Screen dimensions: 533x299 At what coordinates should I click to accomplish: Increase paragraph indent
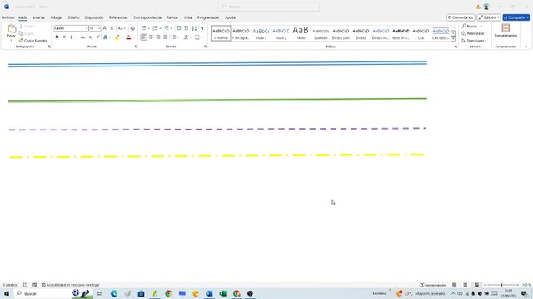pos(187,28)
